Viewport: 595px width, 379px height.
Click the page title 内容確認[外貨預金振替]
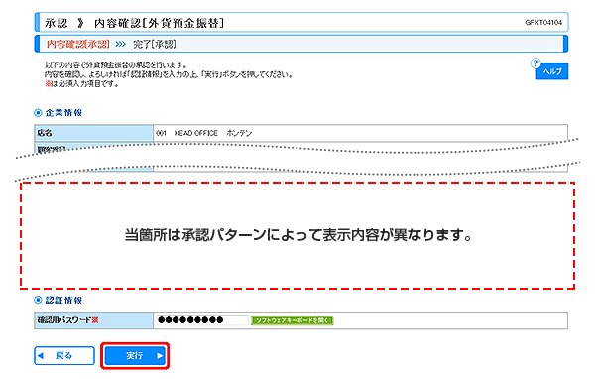pos(159,23)
